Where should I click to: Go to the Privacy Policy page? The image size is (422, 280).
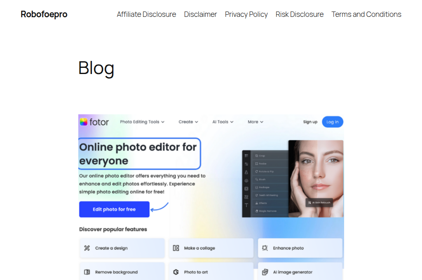point(246,14)
